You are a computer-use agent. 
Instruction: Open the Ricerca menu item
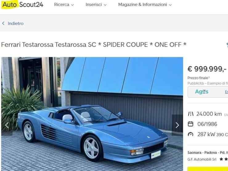[62, 5]
